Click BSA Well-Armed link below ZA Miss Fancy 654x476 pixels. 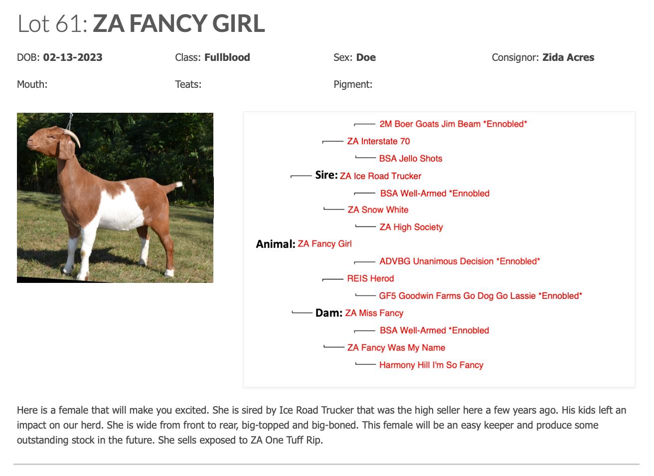coord(434,330)
